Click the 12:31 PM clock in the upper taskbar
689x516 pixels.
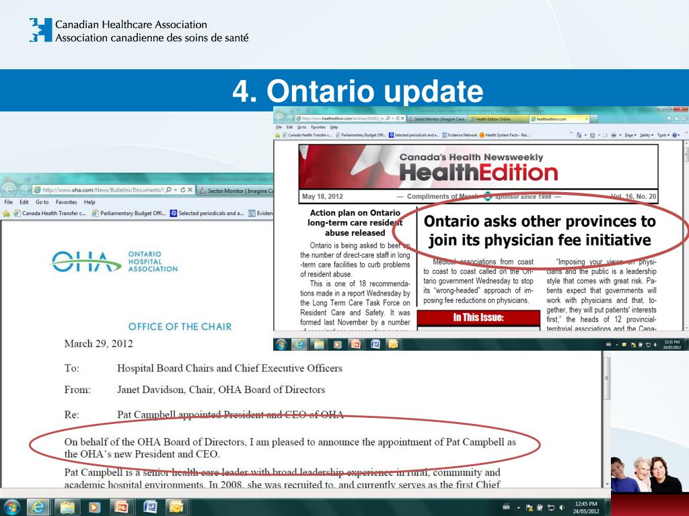672,345
